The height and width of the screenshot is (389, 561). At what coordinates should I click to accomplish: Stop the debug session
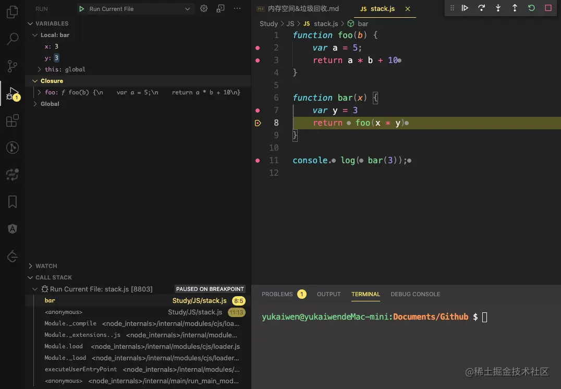[x=548, y=8]
